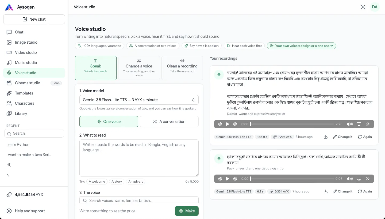Select the Clean a recording tab
The width and height of the screenshot is (385, 219).
coord(182,68)
